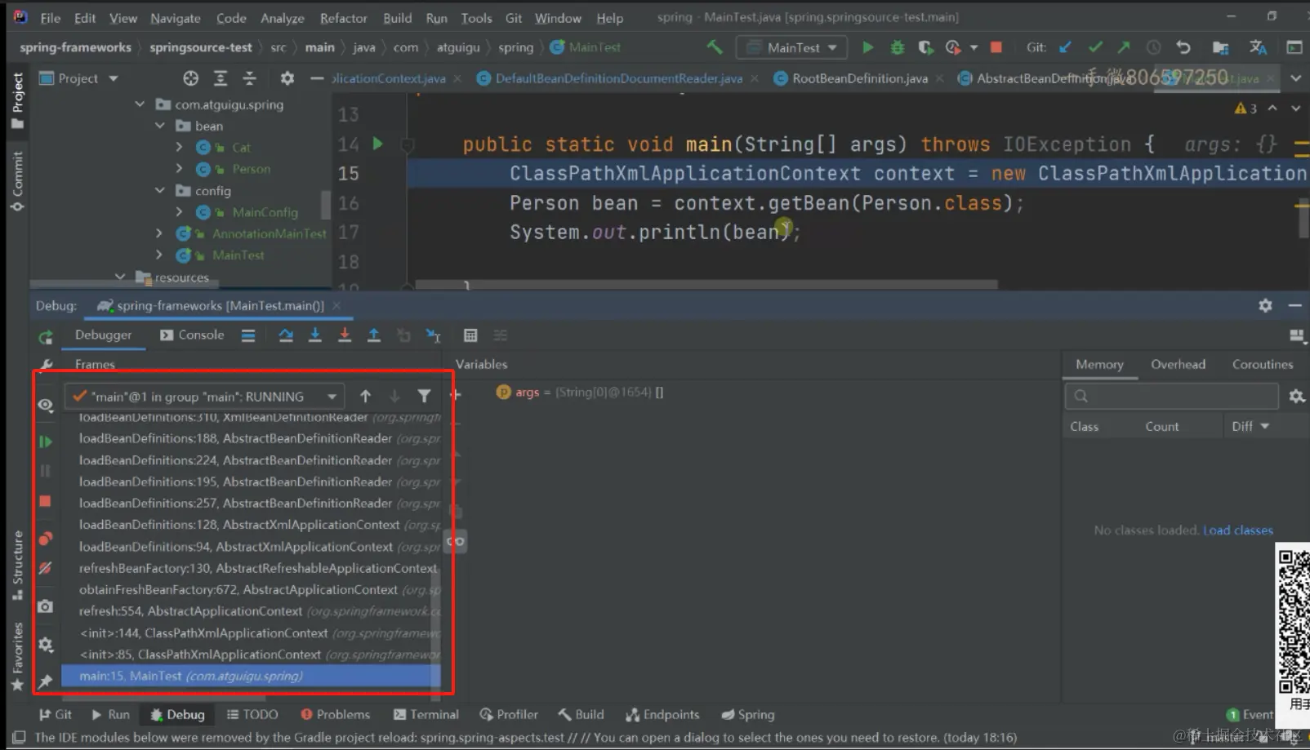Open Project panel options gear
This screenshot has width=1310, height=750.
coord(287,78)
